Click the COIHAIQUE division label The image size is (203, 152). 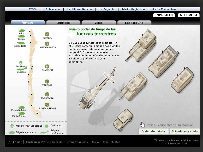[47, 98]
